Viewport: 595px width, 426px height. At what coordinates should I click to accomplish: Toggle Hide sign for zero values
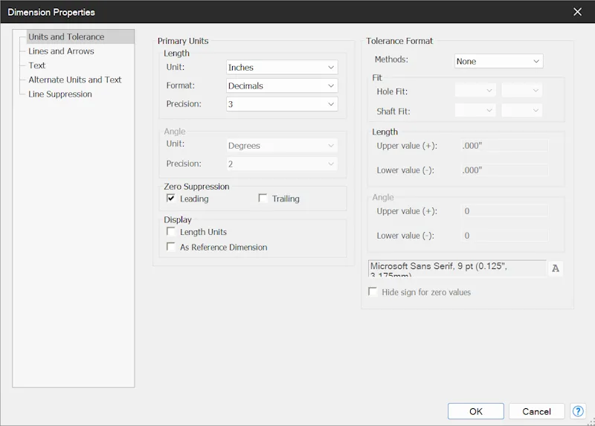[373, 291]
